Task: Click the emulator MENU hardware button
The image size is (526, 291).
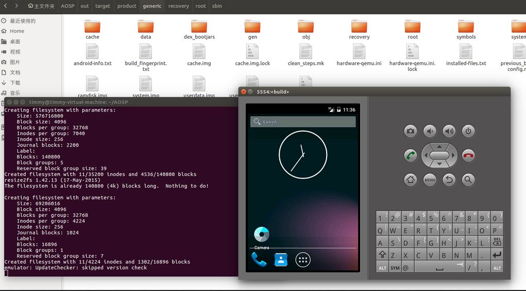Action: click(430, 180)
